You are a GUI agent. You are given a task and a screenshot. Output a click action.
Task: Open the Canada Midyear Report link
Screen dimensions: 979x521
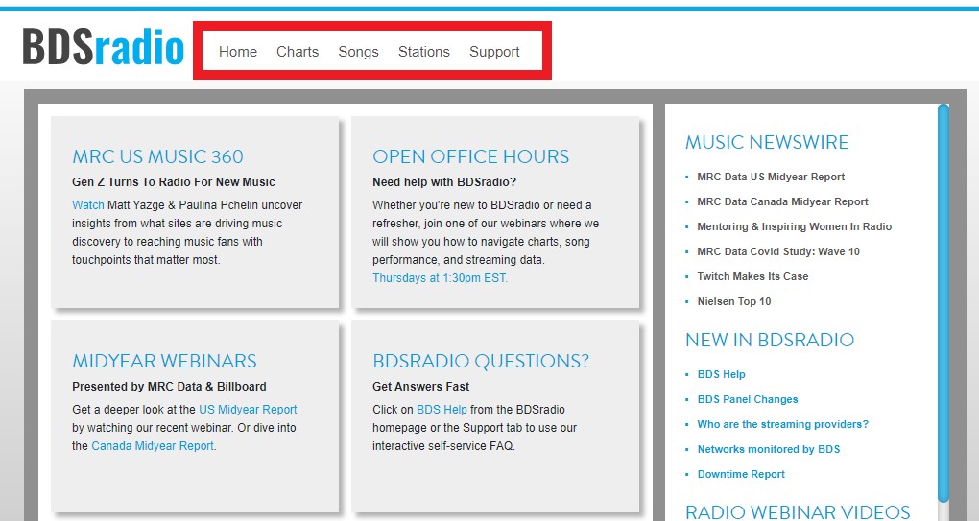point(153,445)
